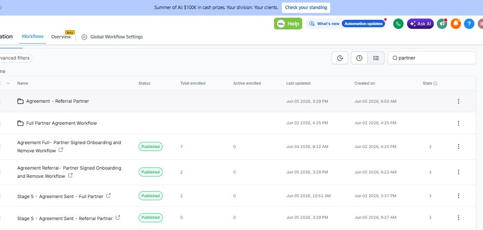Click Published status of Agreement Referral- Partner workflow
Screen dimensions: 483x230
[151, 172]
